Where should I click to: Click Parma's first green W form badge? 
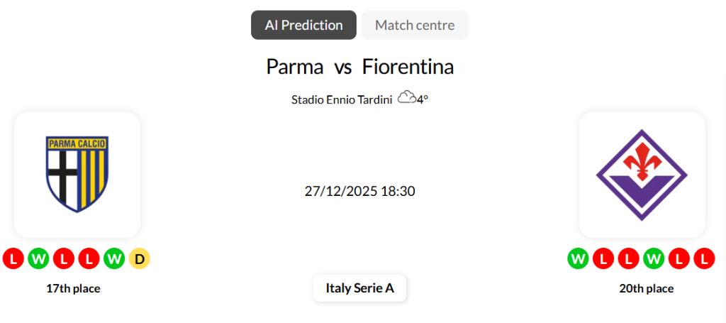point(38,259)
